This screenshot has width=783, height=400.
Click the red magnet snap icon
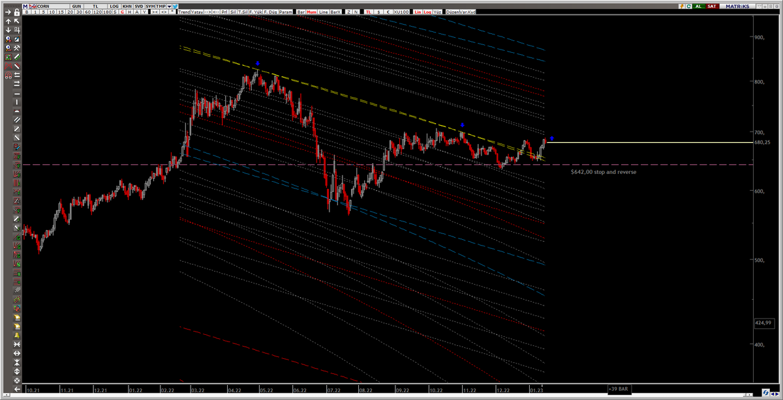8,76
